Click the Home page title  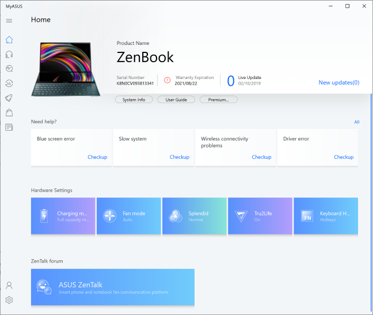41,20
